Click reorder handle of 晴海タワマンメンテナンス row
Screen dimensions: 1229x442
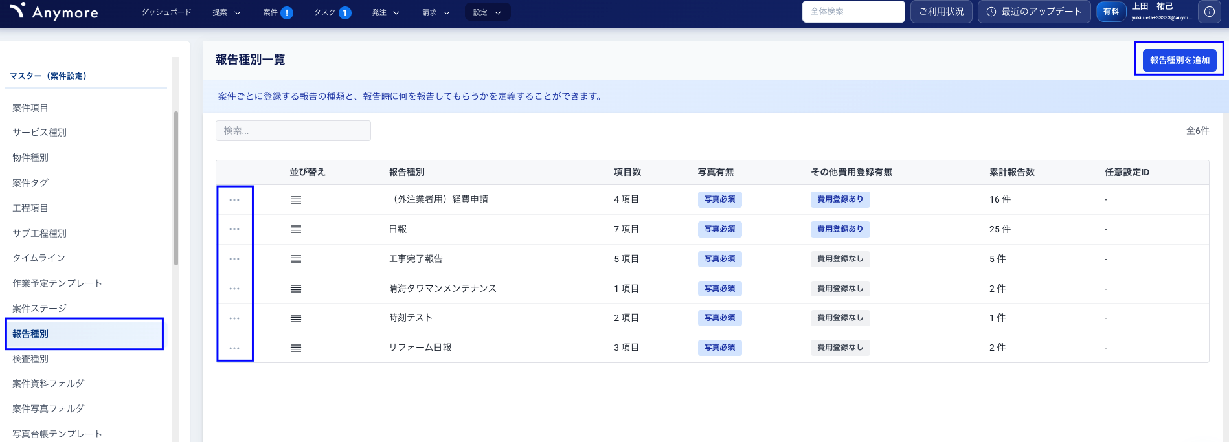296,289
